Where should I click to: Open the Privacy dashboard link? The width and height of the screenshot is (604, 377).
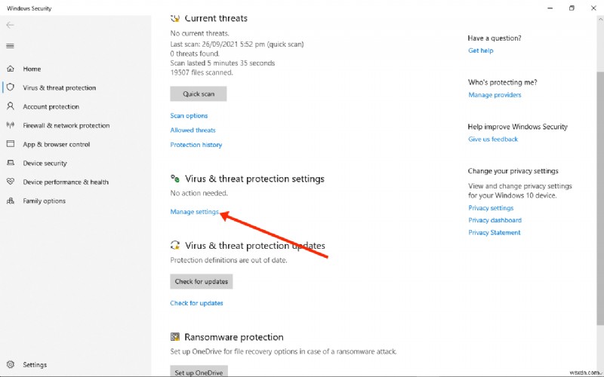[495, 220]
